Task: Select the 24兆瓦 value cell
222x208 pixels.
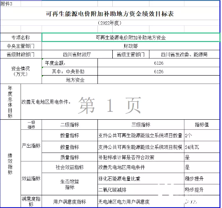Action: 202,147
